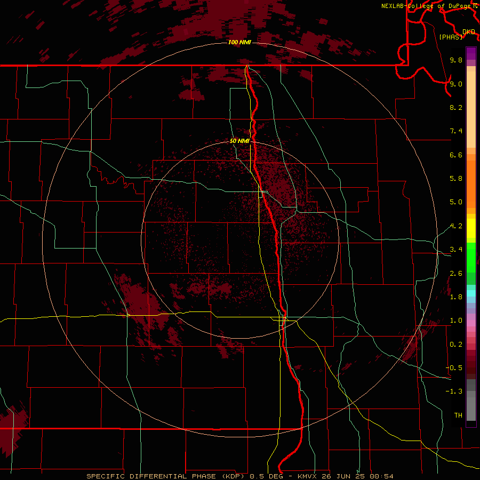Viewport: 480px width, 480px height.
Task: Pick the orange band on color scale
Action: pyautogui.click(x=471, y=183)
